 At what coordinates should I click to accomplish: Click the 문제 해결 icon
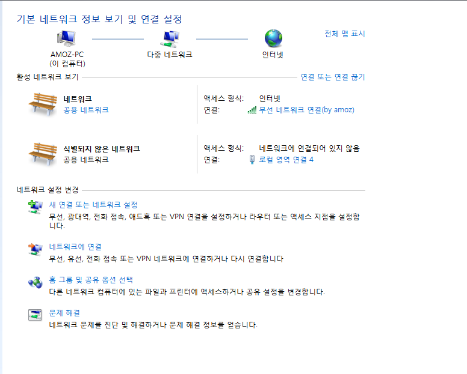(x=35, y=315)
